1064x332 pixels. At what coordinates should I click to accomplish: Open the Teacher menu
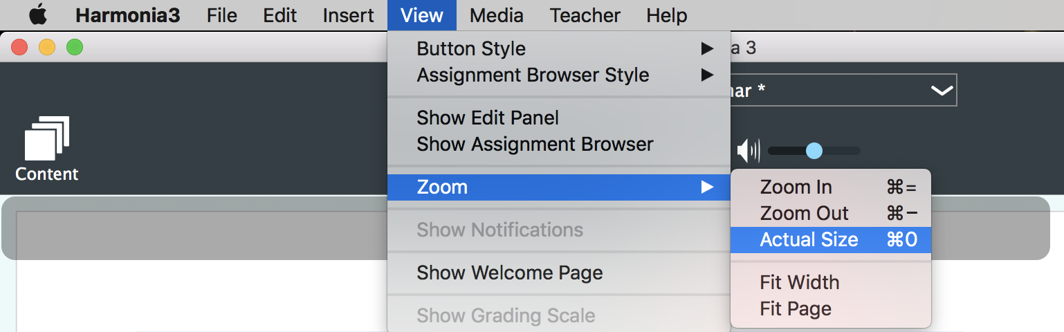(585, 15)
